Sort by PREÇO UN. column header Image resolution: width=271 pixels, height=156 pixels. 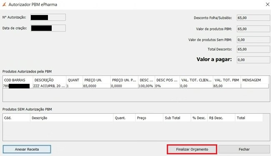(x=97, y=80)
